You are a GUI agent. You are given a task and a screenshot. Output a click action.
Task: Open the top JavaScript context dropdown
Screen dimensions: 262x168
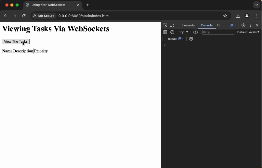pyautogui.click(x=184, y=32)
